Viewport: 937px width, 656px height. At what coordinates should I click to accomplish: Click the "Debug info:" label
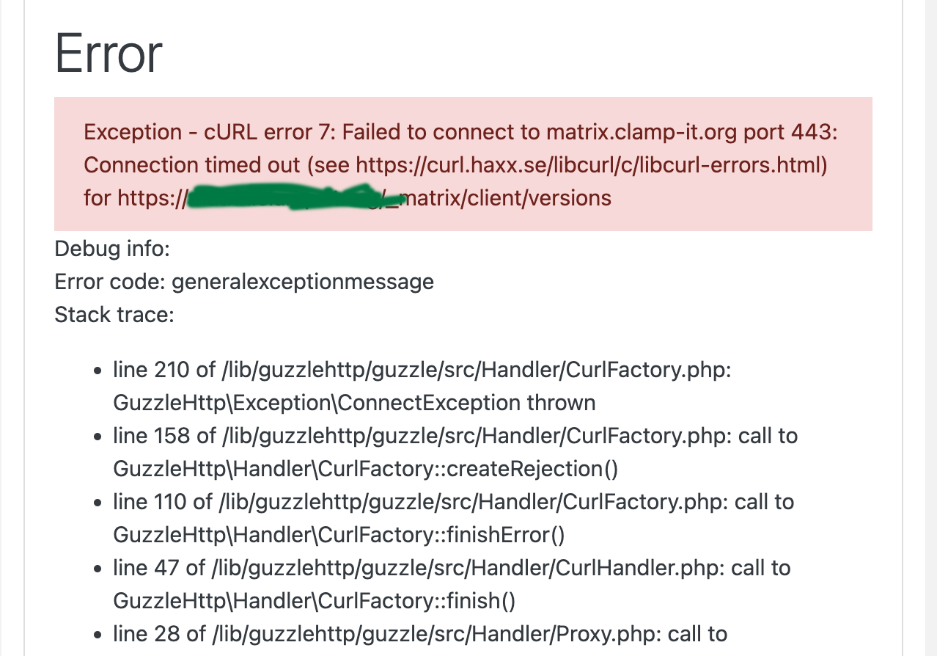pyautogui.click(x=112, y=249)
